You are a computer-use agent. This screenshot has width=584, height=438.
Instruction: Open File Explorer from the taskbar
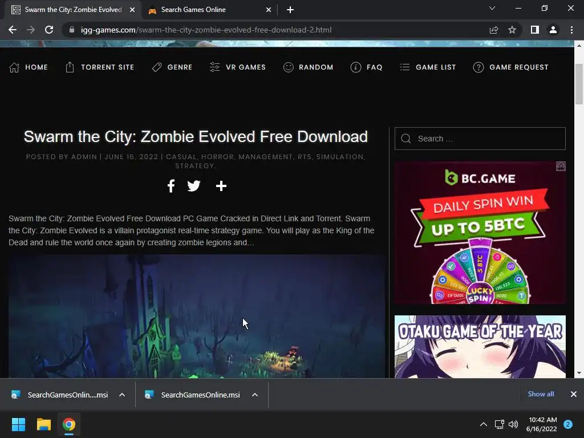point(43,424)
